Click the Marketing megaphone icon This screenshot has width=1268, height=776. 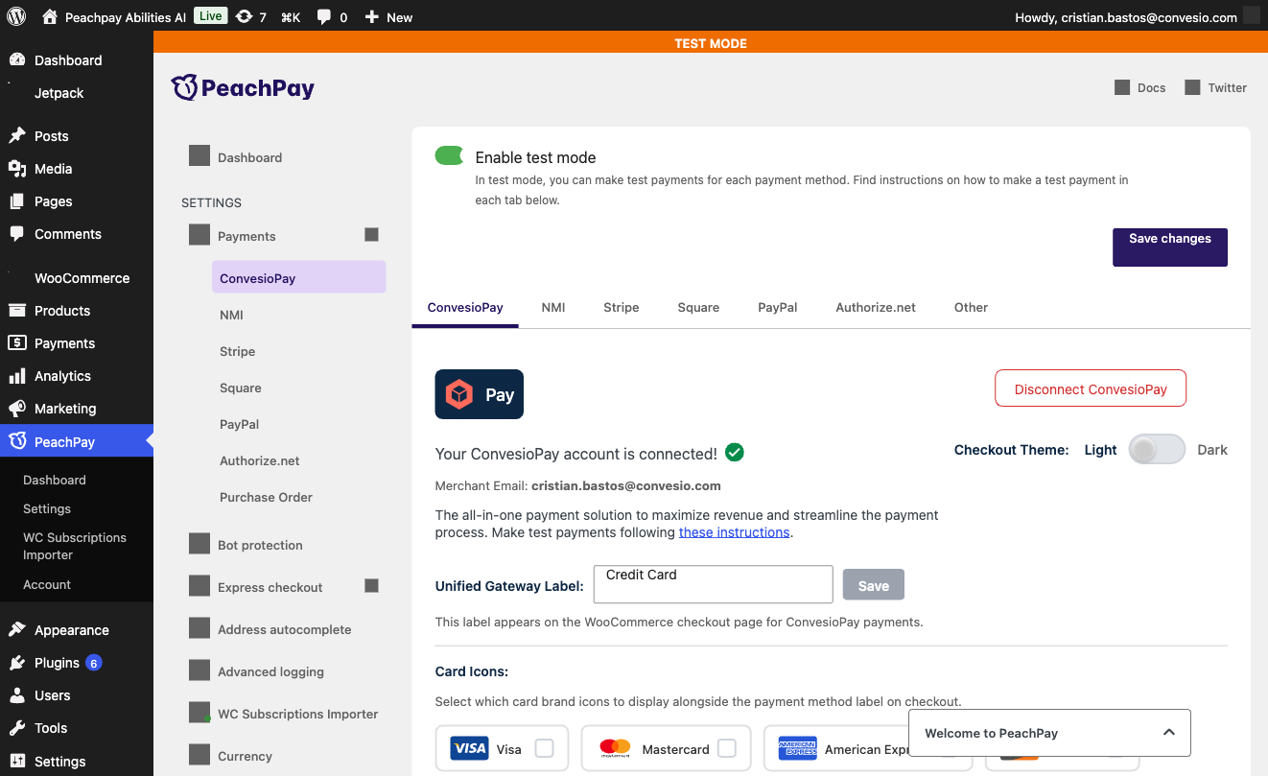point(17,408)
